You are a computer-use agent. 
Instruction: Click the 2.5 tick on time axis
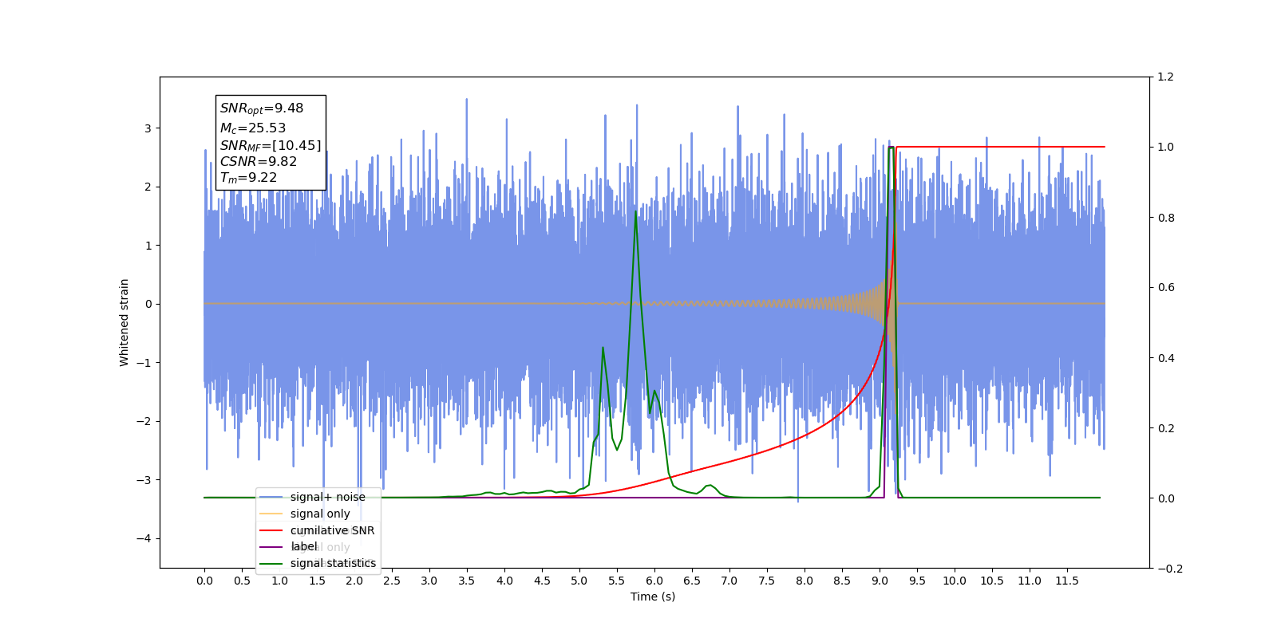(x=392, y=581)
